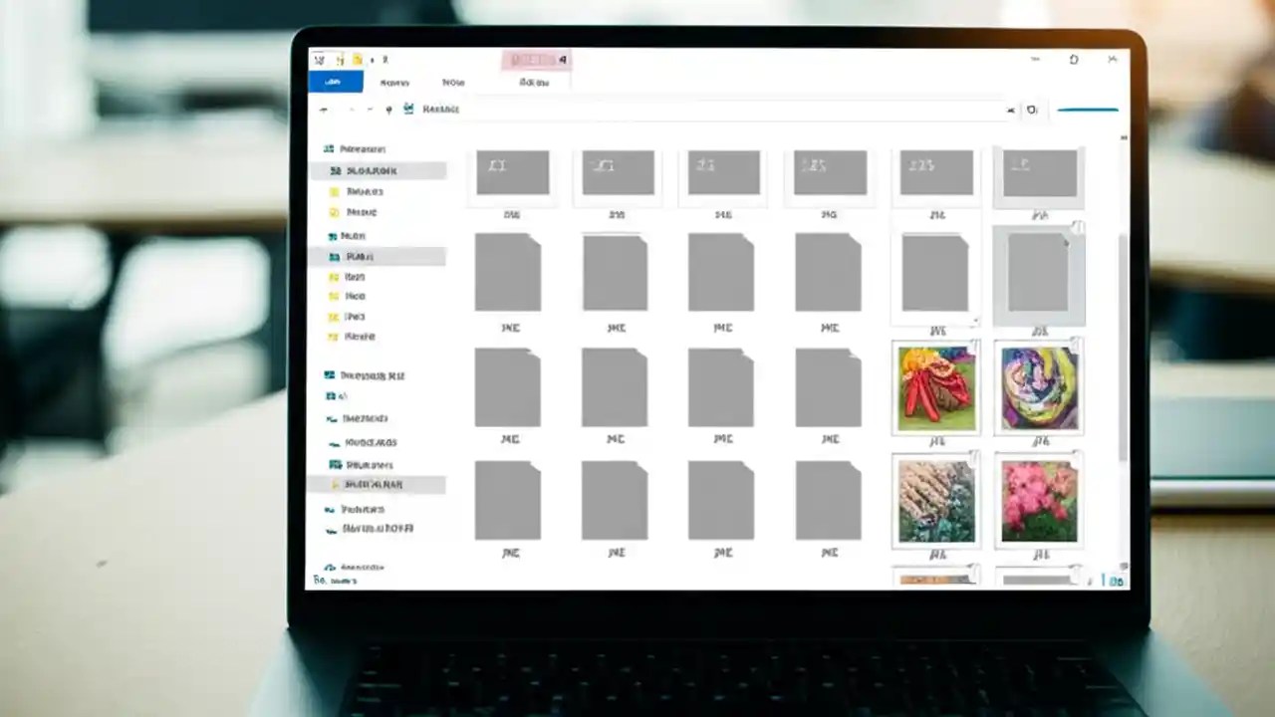Toggle the selection box on the highlighted gray document
Image resolution: width=1275 pixels, height=717 pixels.
[1078, 229]
